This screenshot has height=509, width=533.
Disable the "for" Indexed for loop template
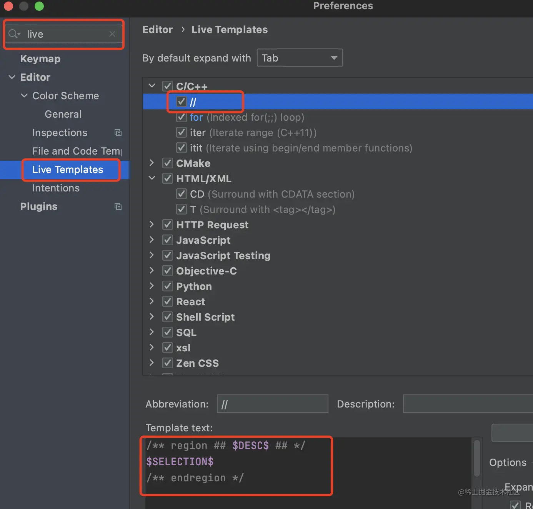pos(181,117)
